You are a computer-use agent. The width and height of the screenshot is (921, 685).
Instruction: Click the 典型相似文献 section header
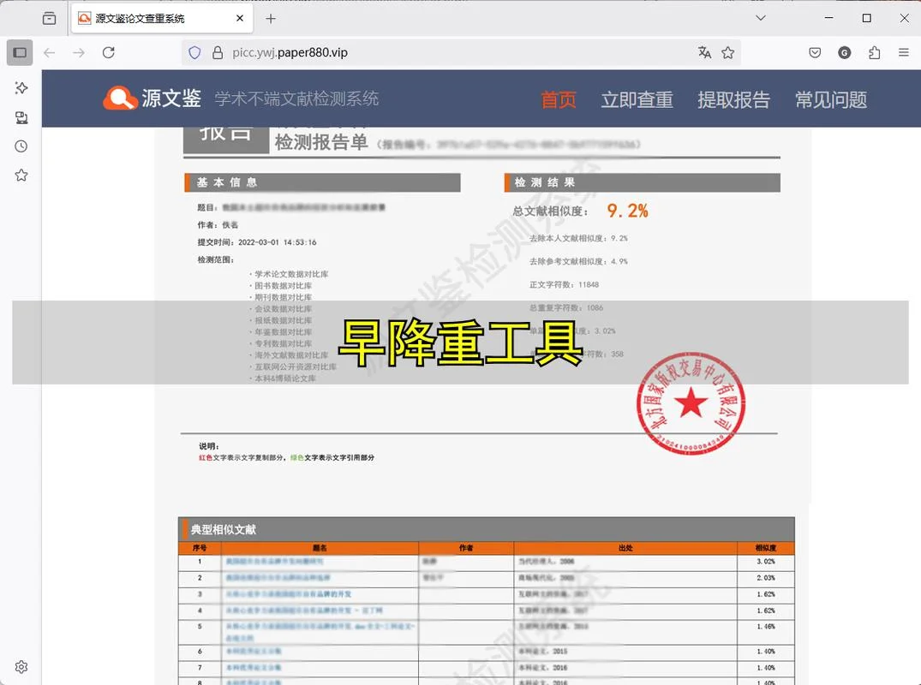click(x=487, y=529)
